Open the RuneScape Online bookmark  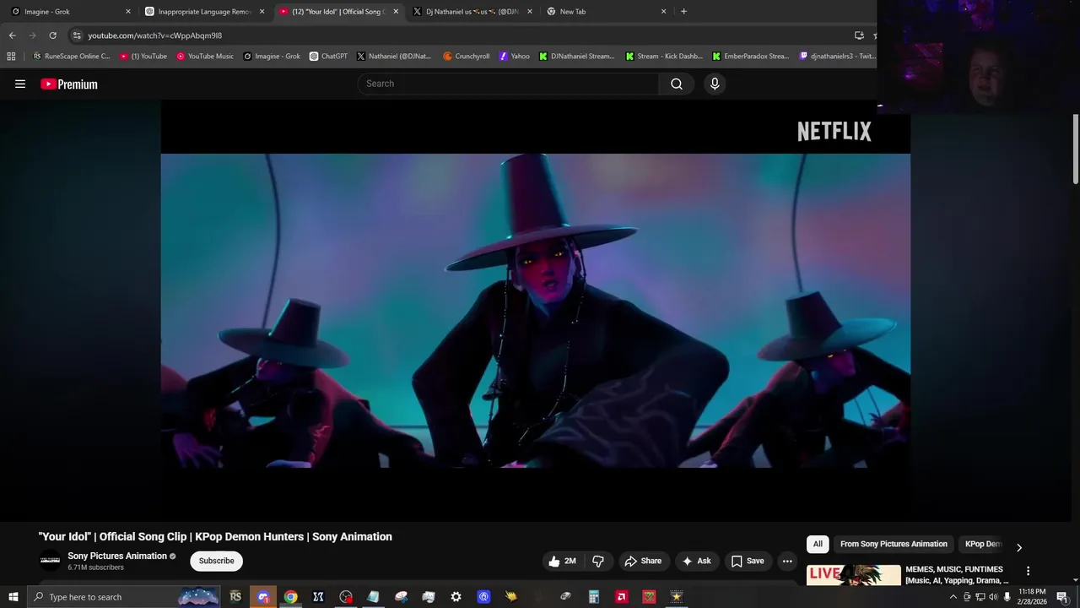pos(72,57)
